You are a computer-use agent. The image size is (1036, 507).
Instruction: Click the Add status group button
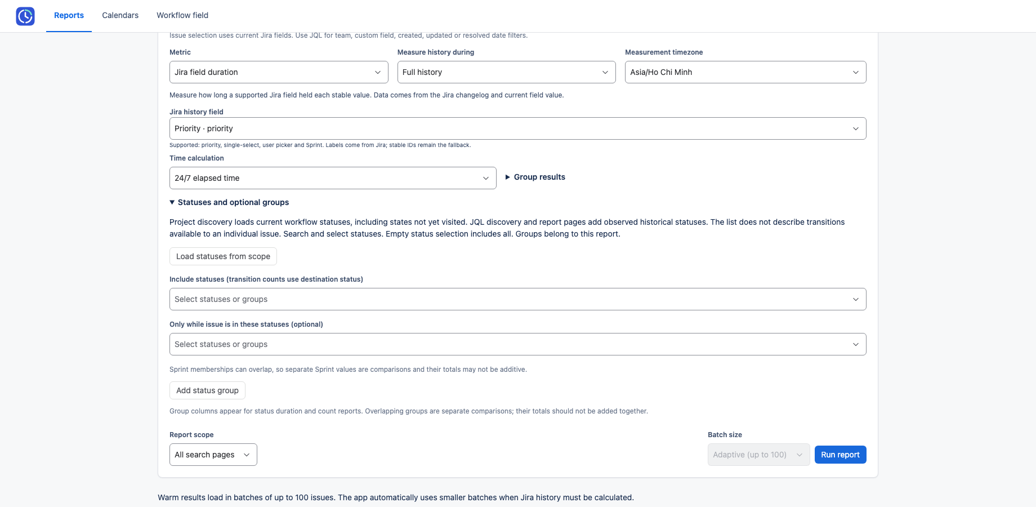[207, 390]
